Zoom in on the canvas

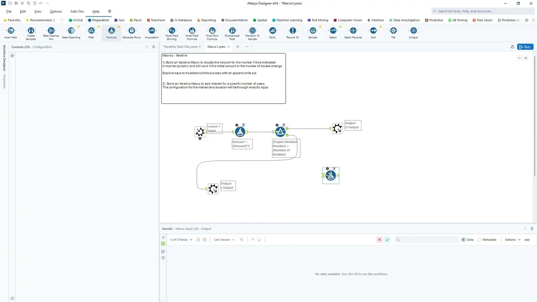pos(526,58)
